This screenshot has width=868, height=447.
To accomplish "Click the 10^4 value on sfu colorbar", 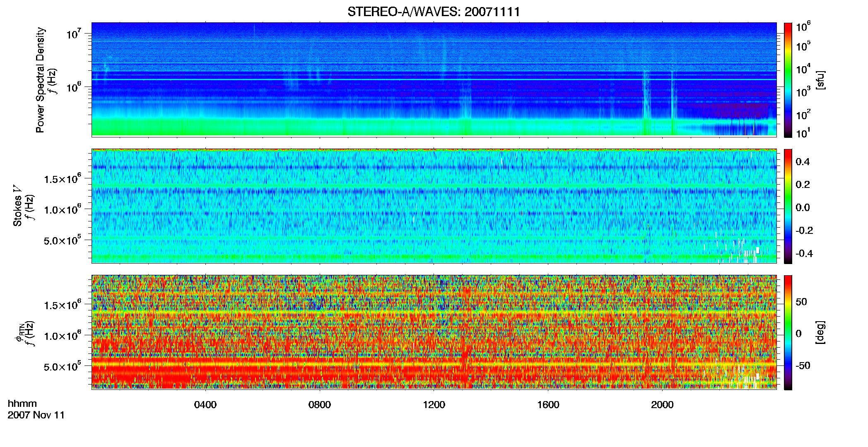I will [803, 69].
